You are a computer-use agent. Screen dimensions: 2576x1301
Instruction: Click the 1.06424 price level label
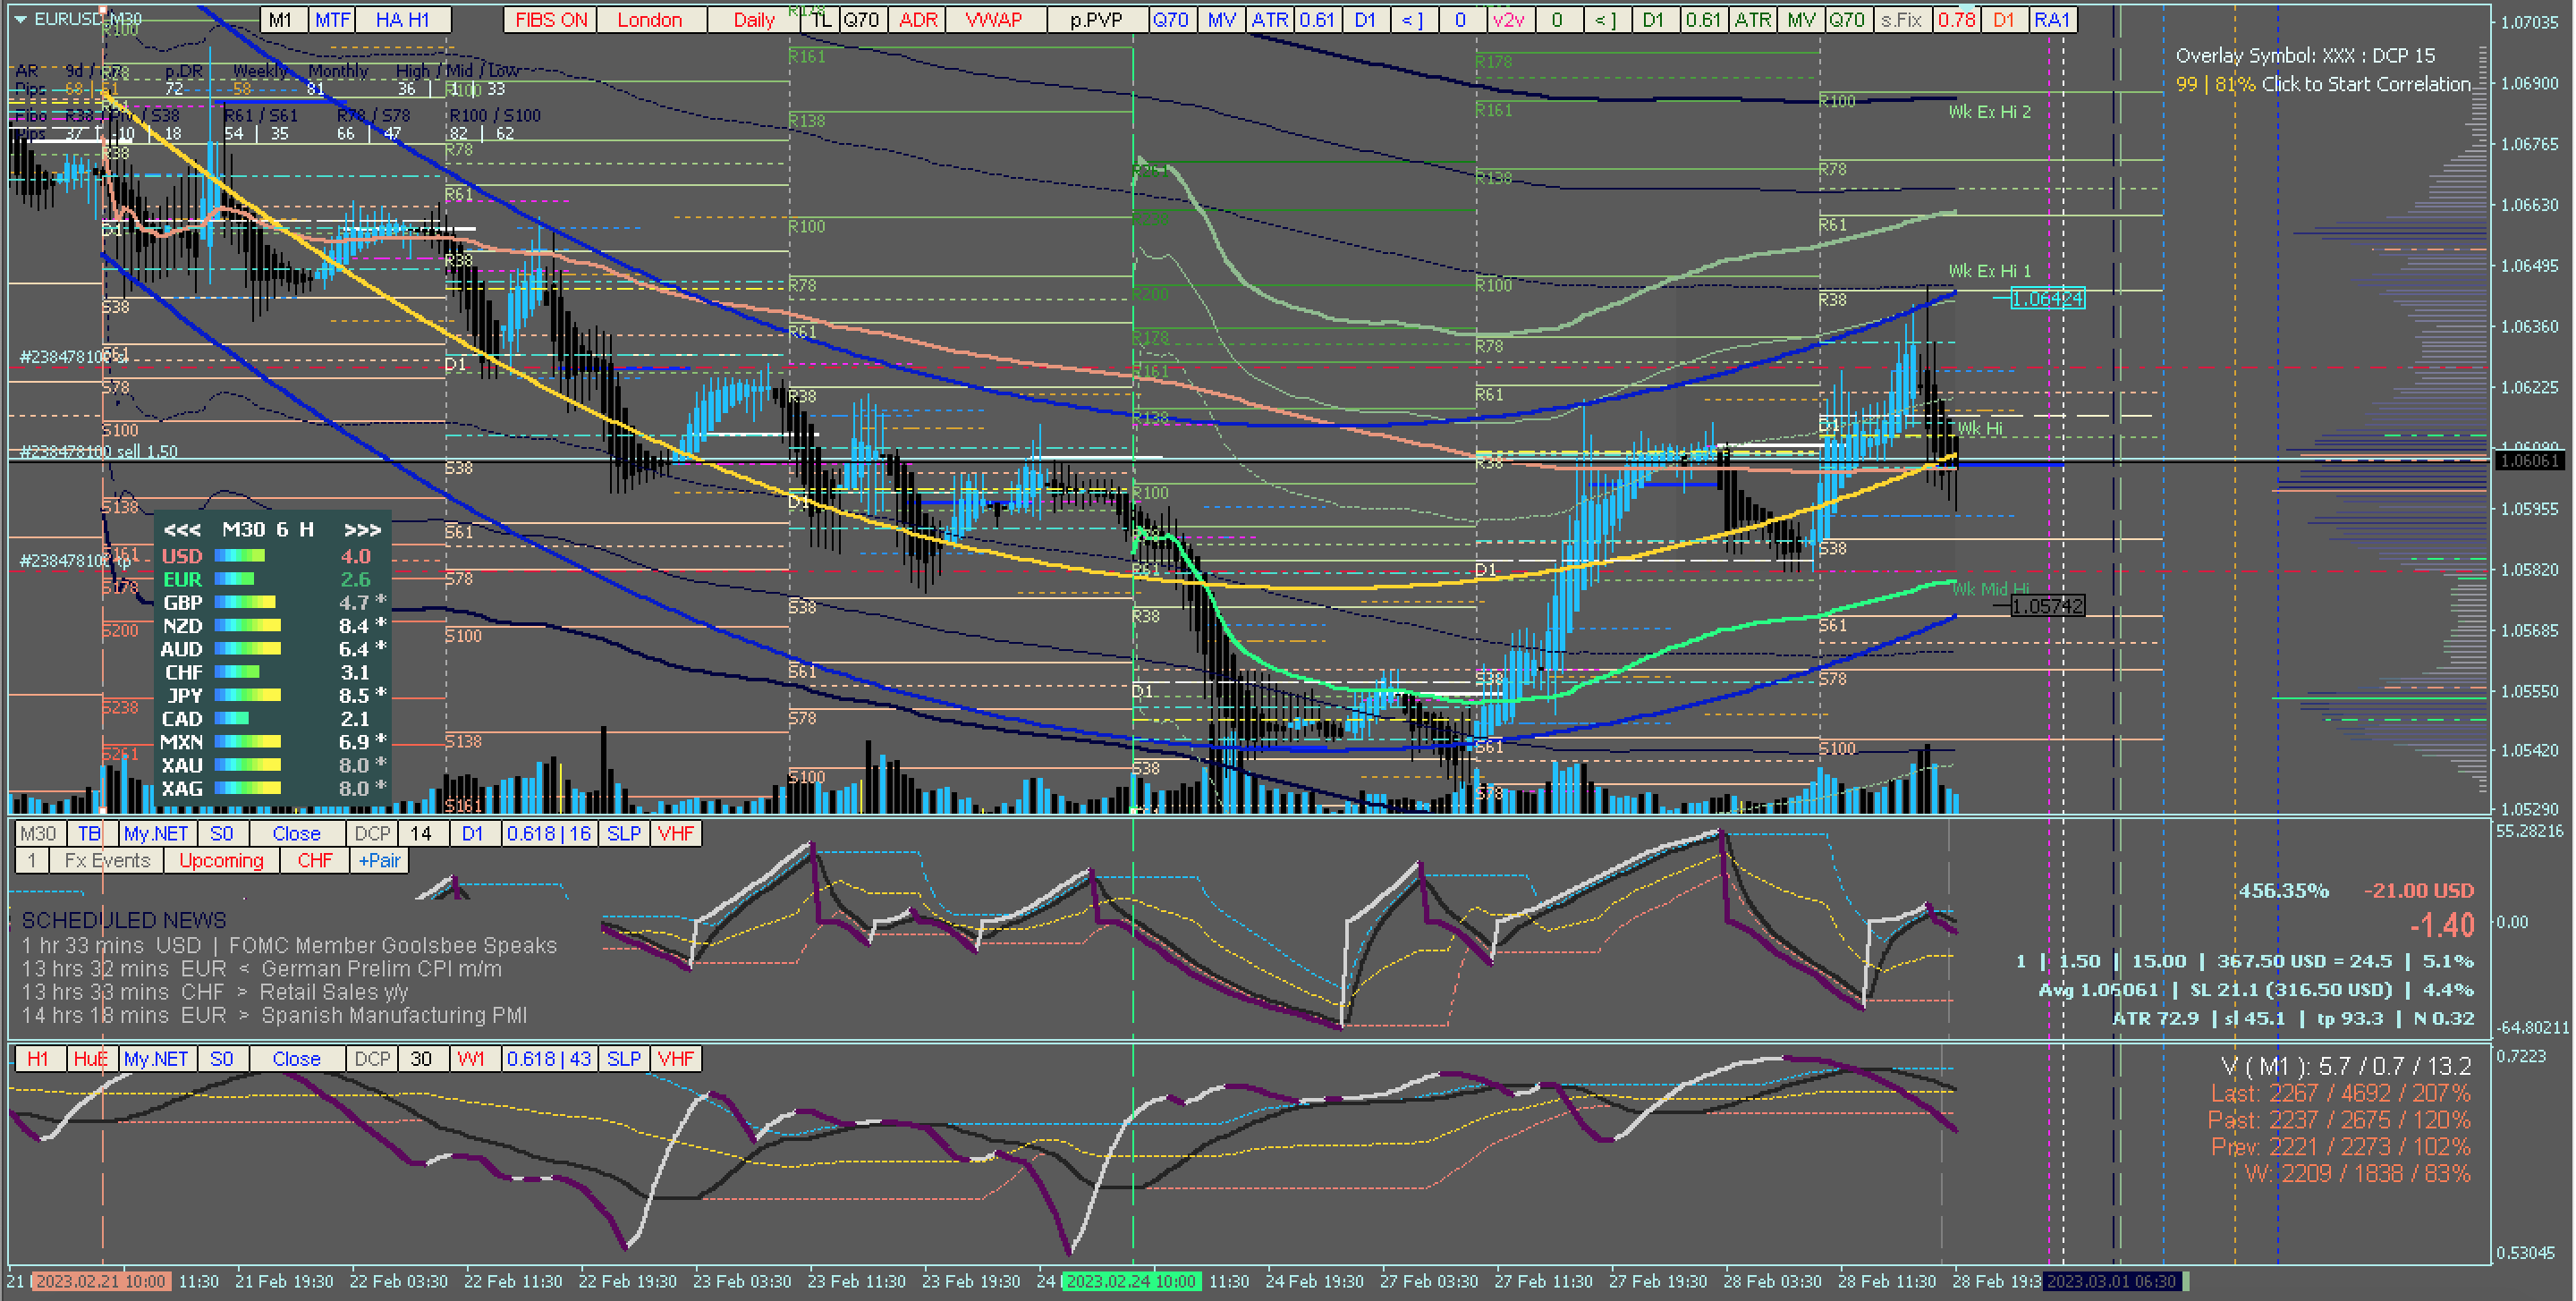(x=2047, y=299)
